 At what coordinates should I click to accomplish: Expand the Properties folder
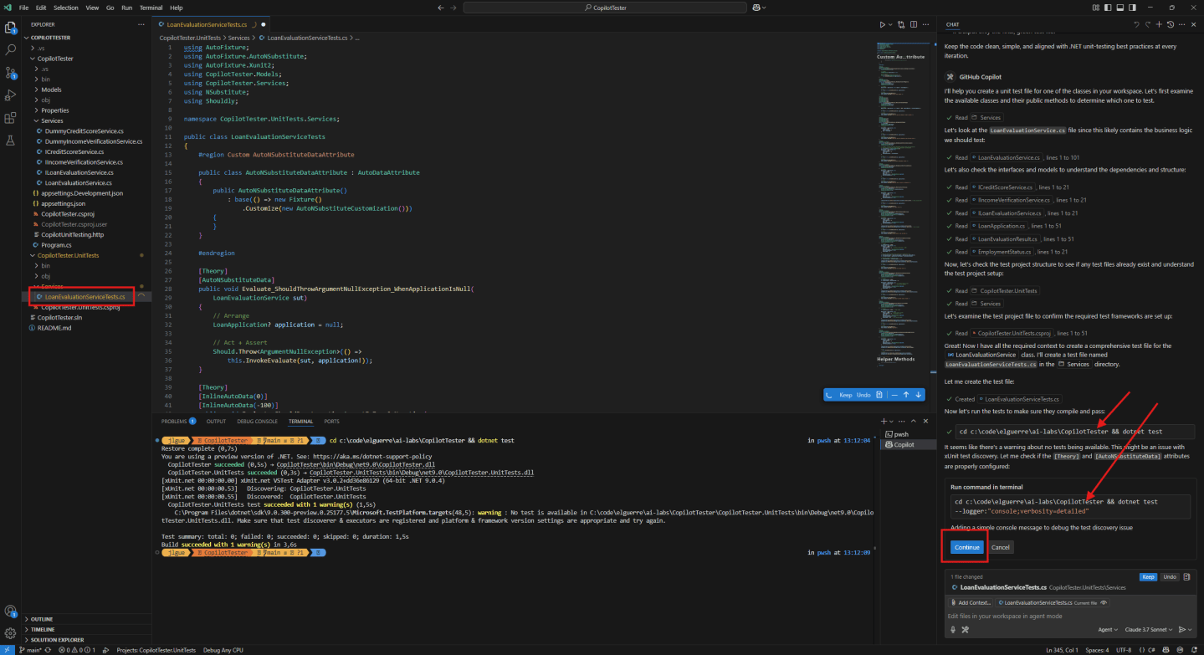point(55,110)
